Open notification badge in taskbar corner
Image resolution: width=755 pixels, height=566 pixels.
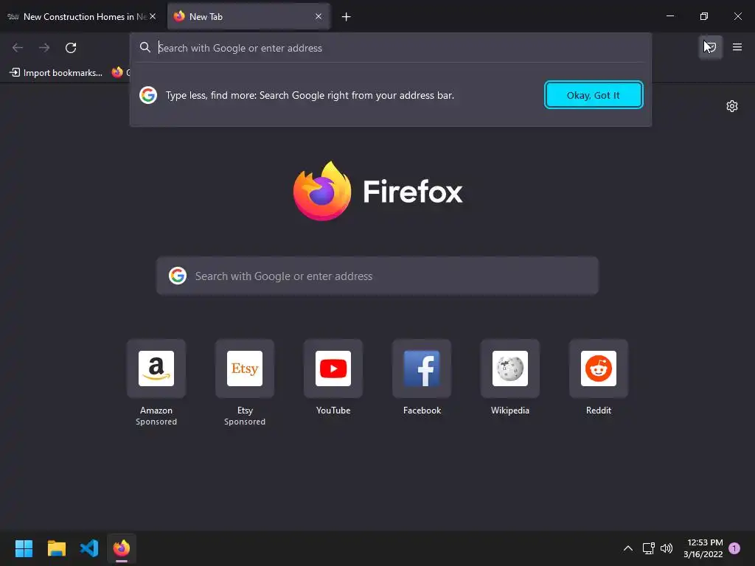734,548
